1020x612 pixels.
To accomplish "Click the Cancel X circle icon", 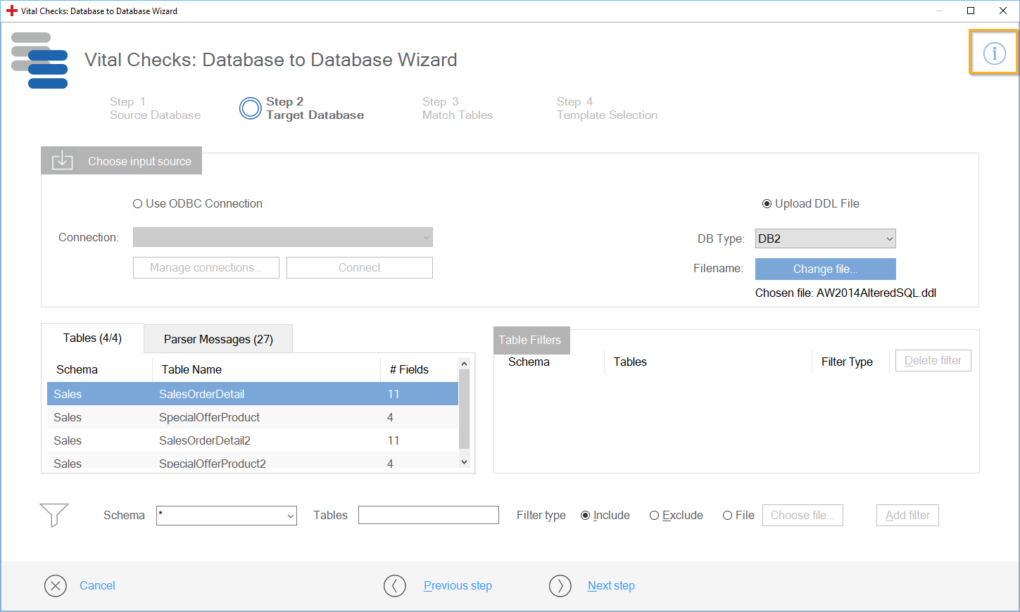I will tap(56, 585).
